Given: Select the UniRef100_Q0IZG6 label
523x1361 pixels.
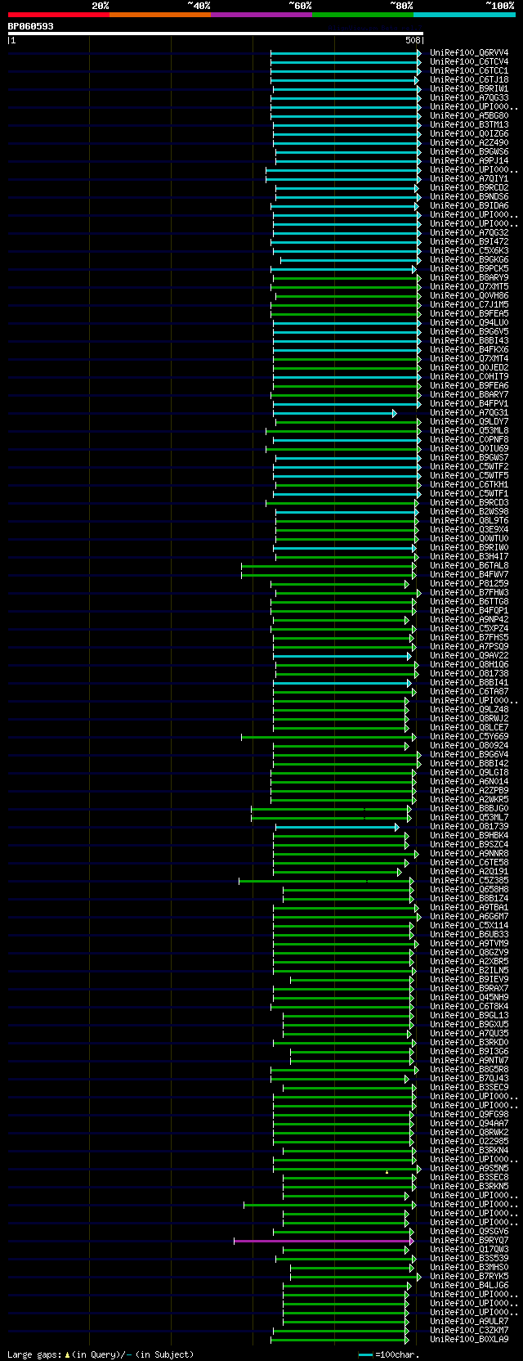Looking at the screenshot, I should coord(469,134).
